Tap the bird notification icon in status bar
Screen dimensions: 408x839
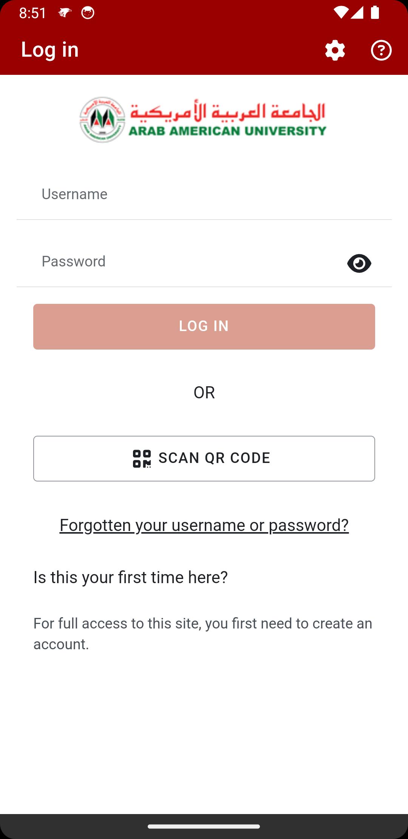65,13
